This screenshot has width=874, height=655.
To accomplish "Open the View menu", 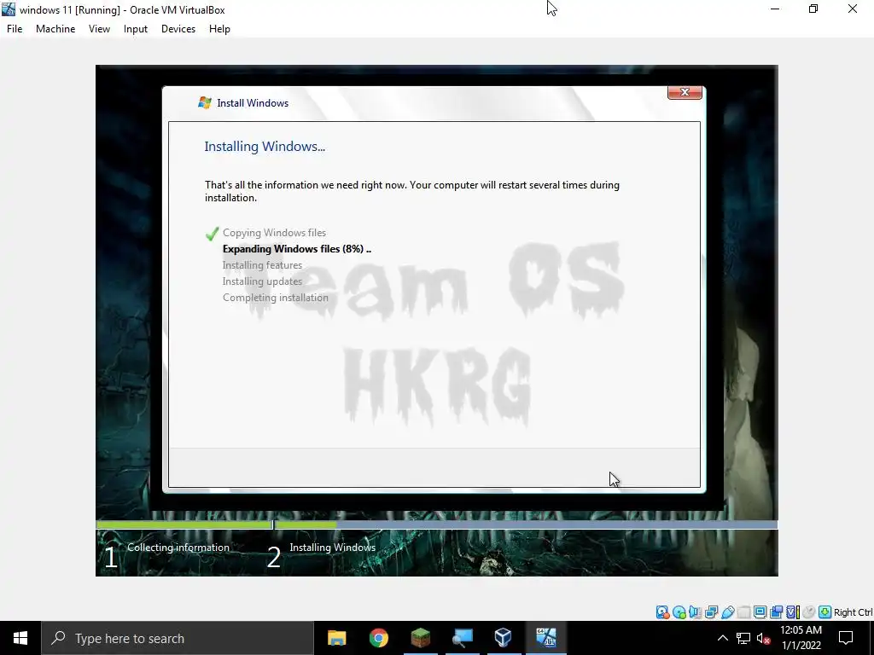I will pos(99,29).
